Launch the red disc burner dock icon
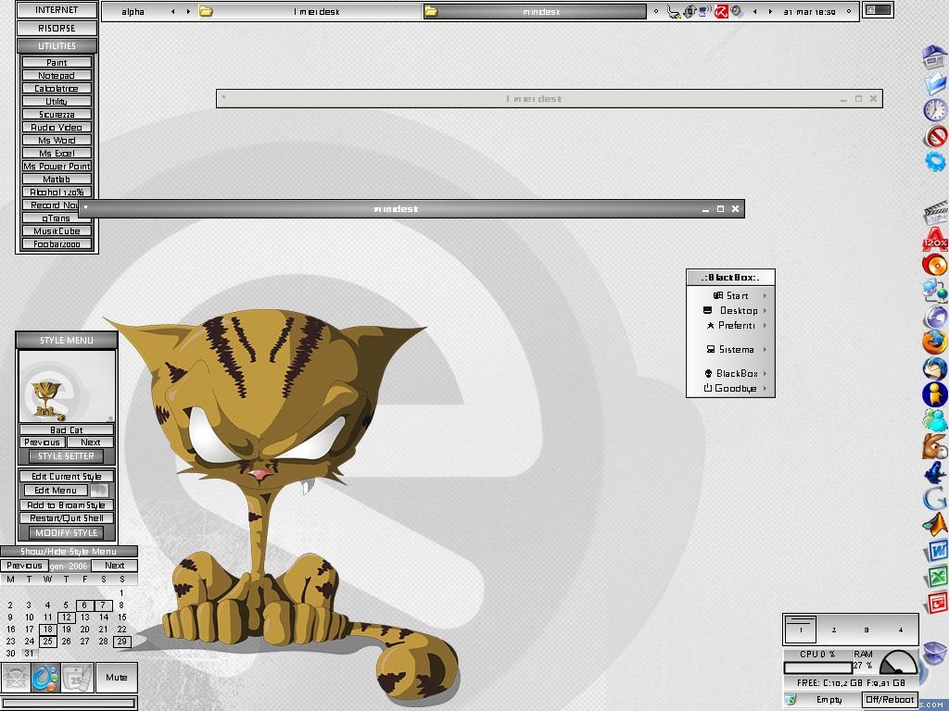949x711 pixels. tap(935, 265)
